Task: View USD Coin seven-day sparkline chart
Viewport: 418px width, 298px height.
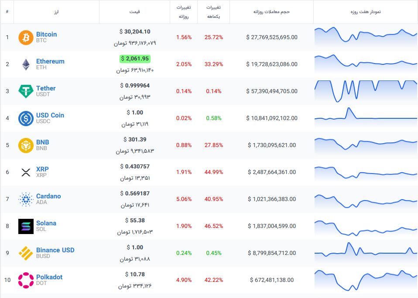Action: 366,118
